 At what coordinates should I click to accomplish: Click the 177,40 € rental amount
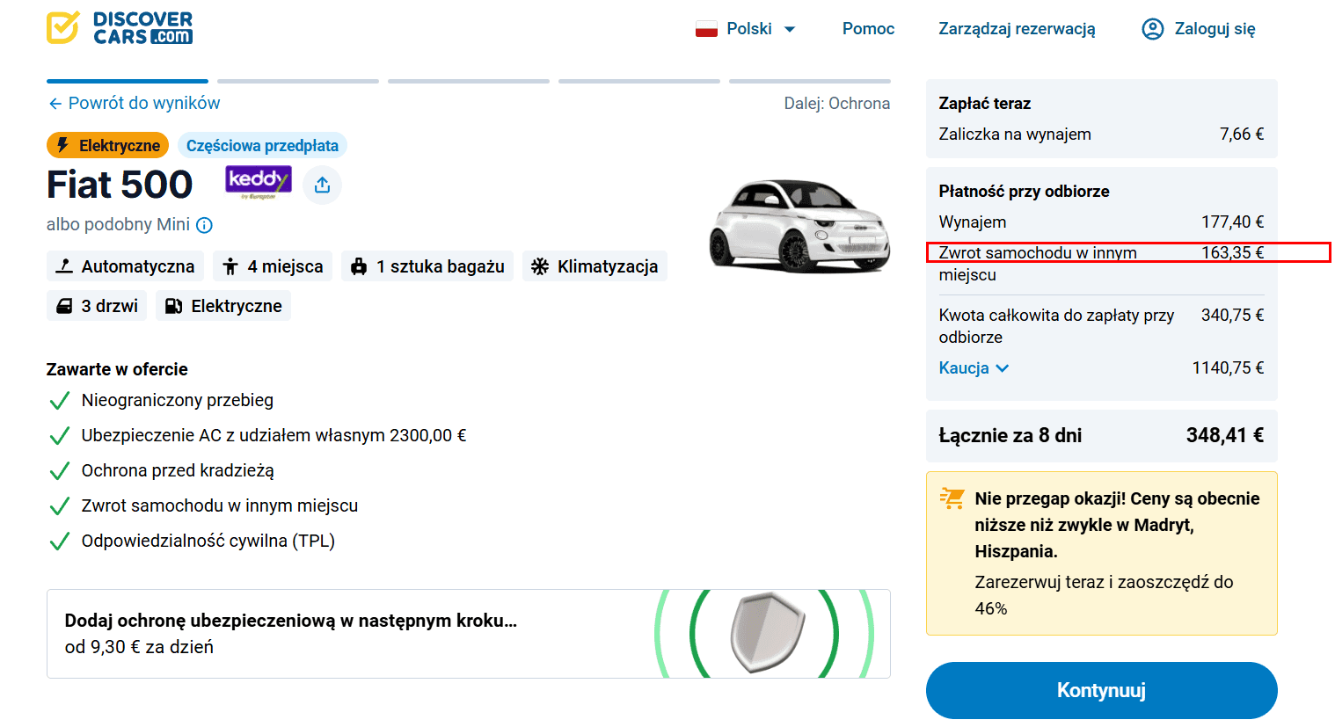(1233, 222)
